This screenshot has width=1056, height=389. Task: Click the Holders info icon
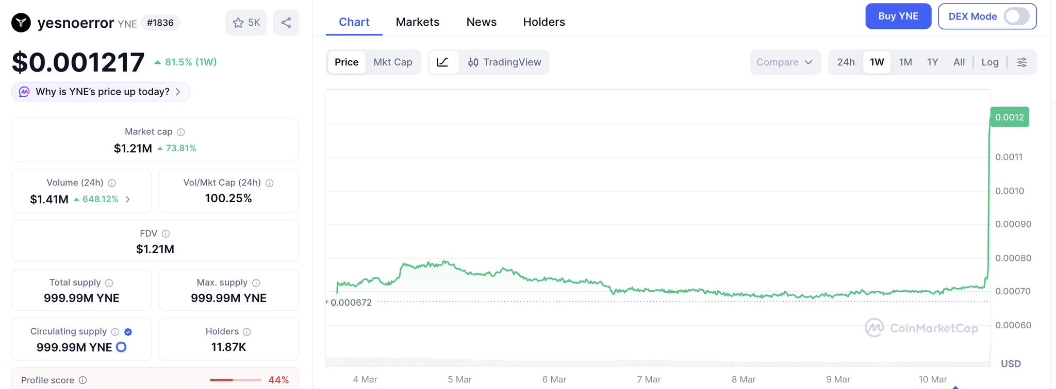pos(247,332)
